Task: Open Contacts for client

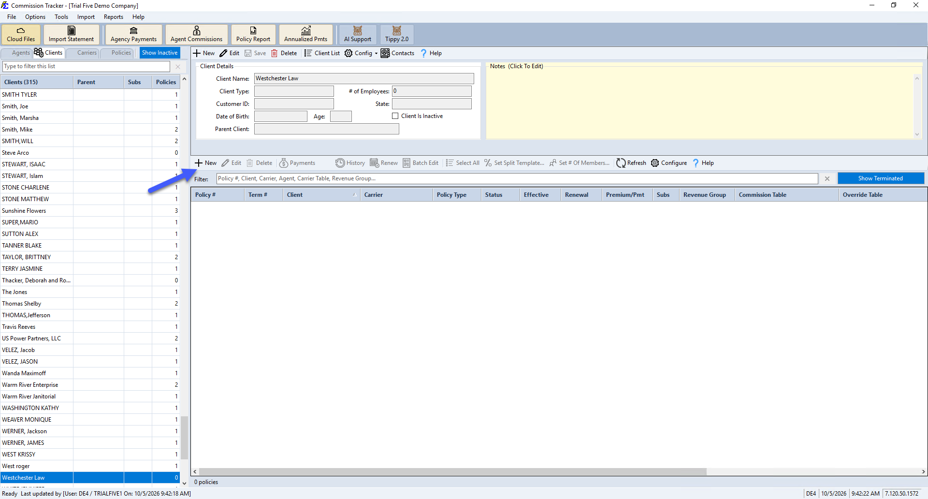Action: pos(398,53)
